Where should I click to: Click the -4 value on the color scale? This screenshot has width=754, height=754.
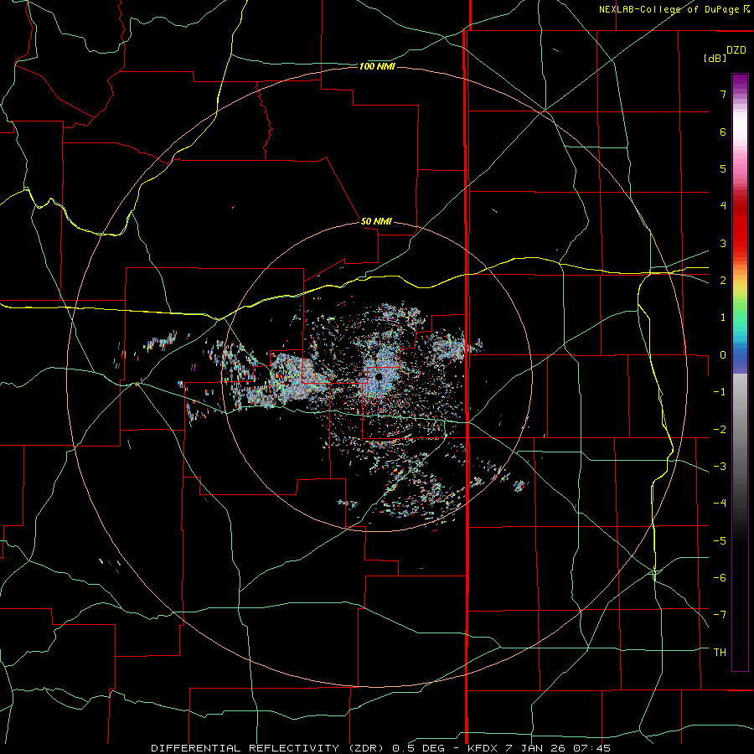720,504
